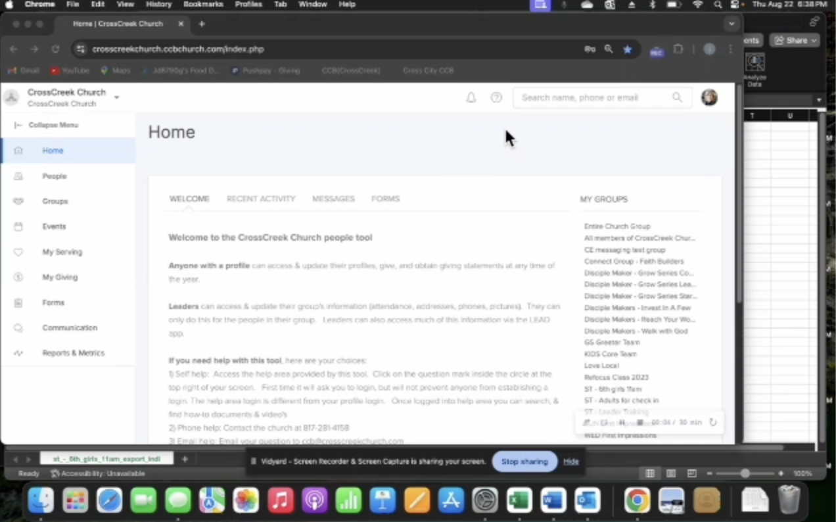Viewport: 836px width, 522px height.
Task: Open the Chrome extensions puzzle icon
Action: (x=678, y=49)
